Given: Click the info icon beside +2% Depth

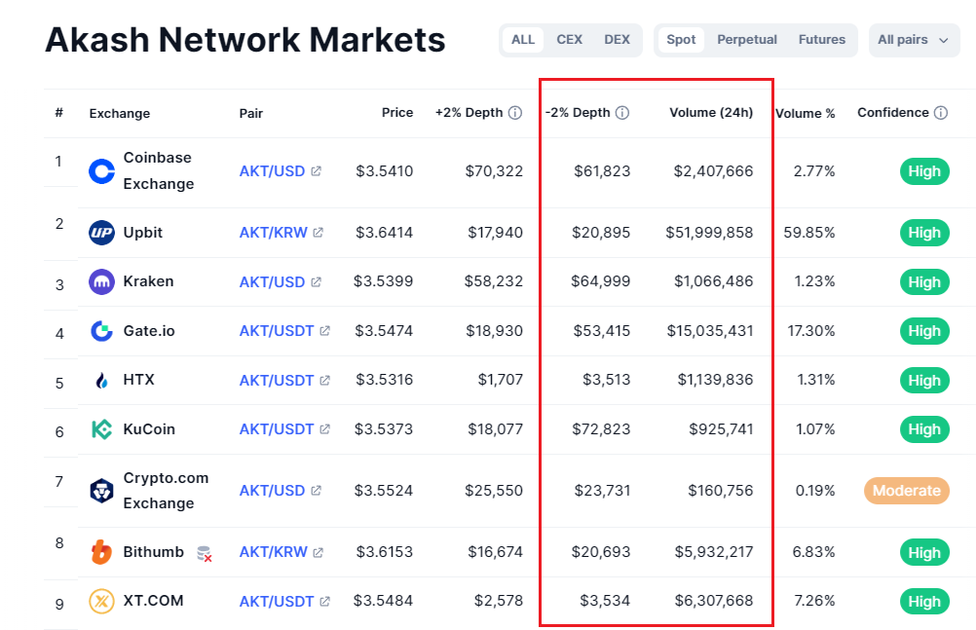Looking at the screenshot, I should (x=514, y=113).
